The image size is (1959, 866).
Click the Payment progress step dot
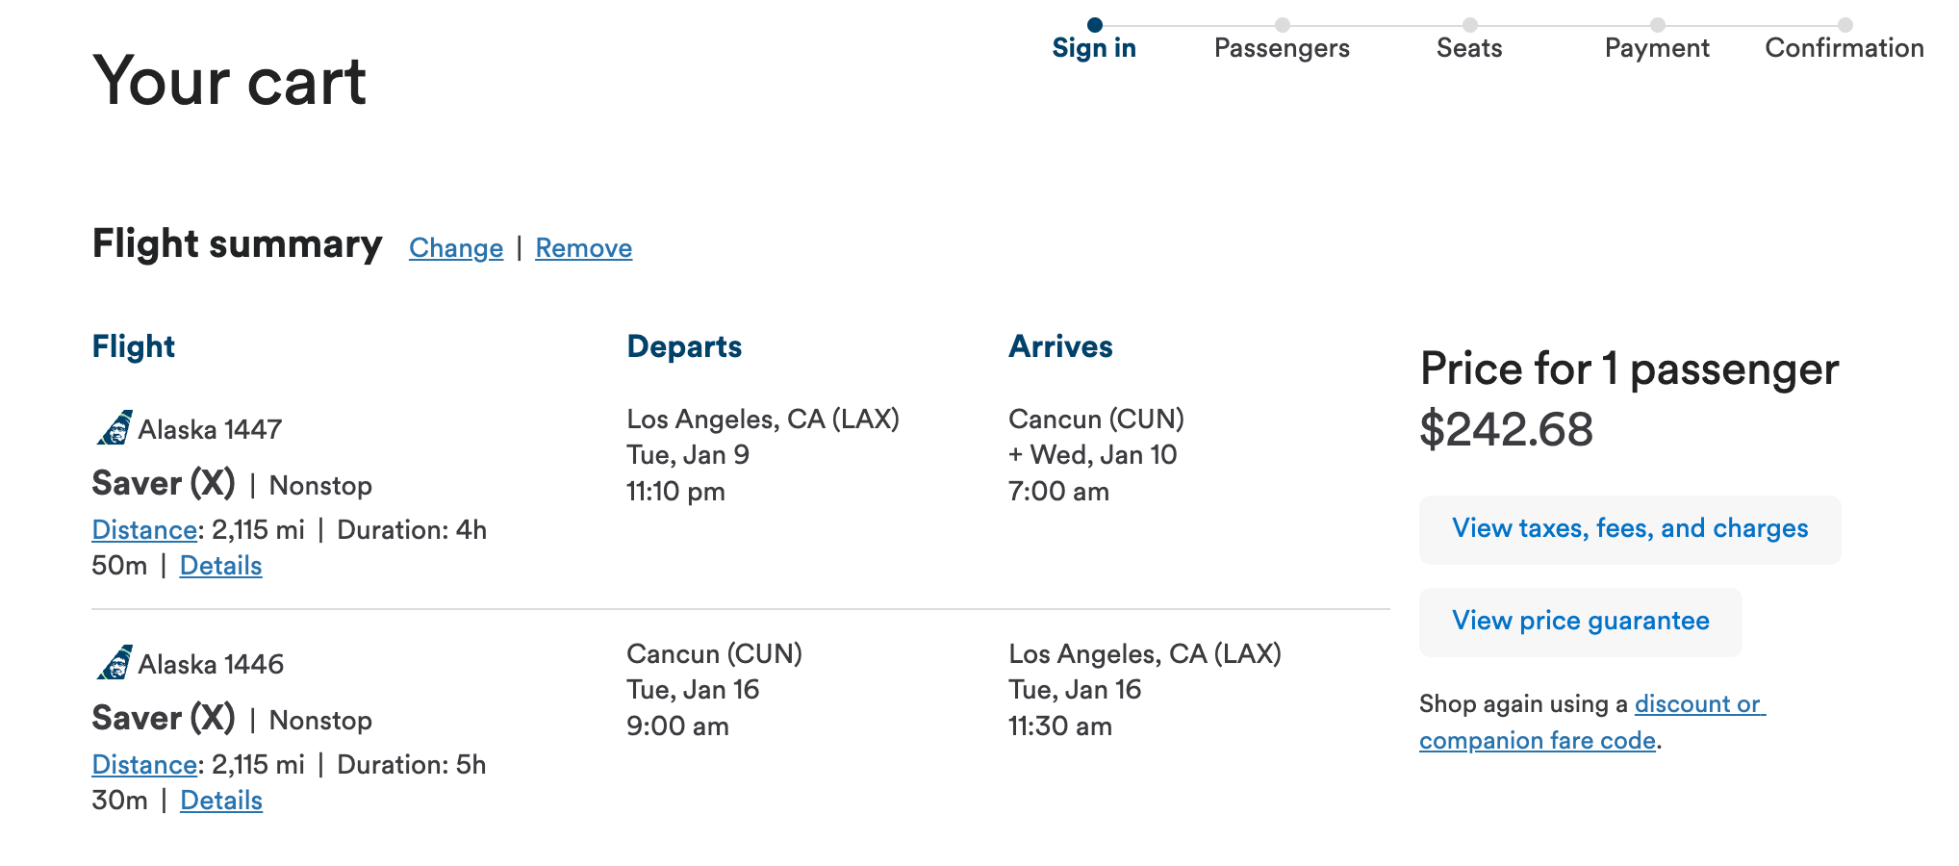1657,25
